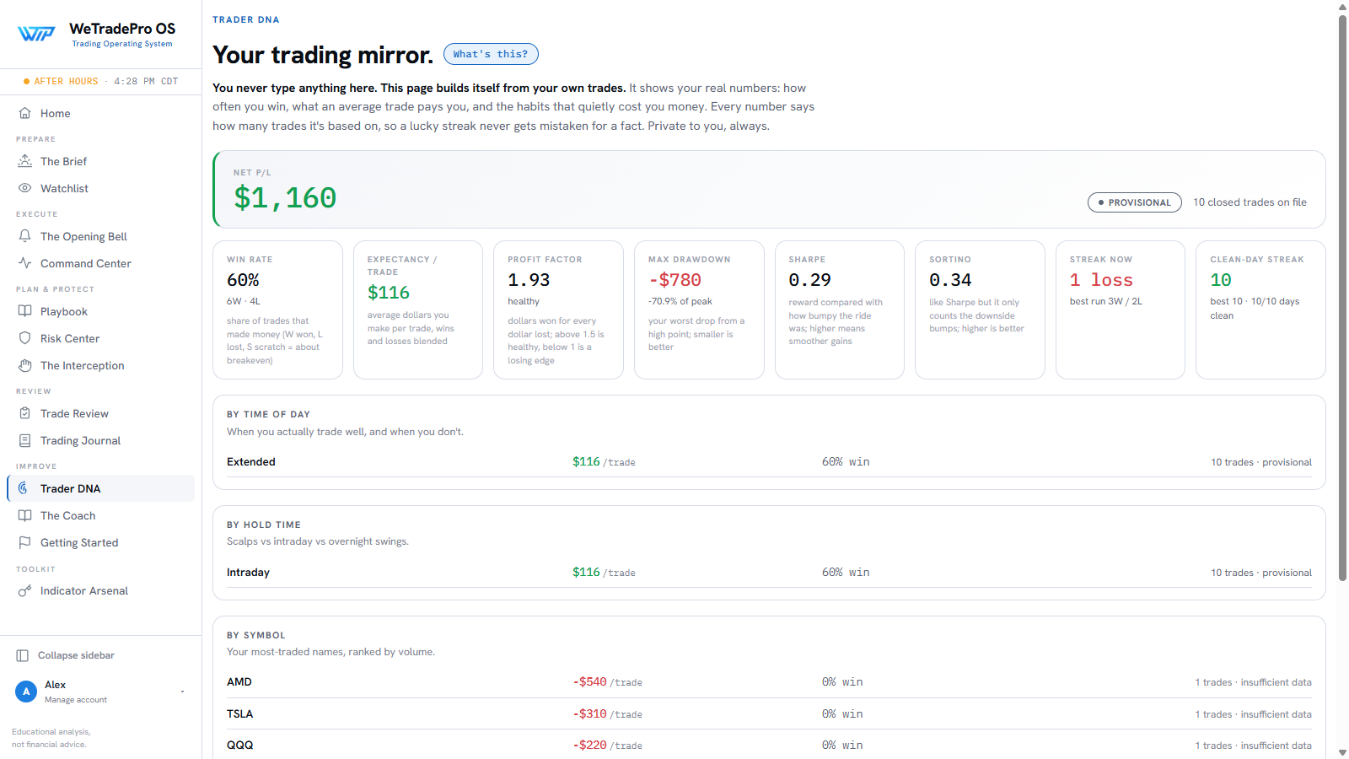Click the Win Rate 60% card
This screenshot has height=759, width=1349.
coord(277,310)
